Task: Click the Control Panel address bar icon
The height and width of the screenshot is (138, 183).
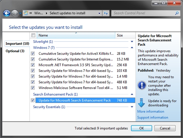Action: tap(26, 13)
